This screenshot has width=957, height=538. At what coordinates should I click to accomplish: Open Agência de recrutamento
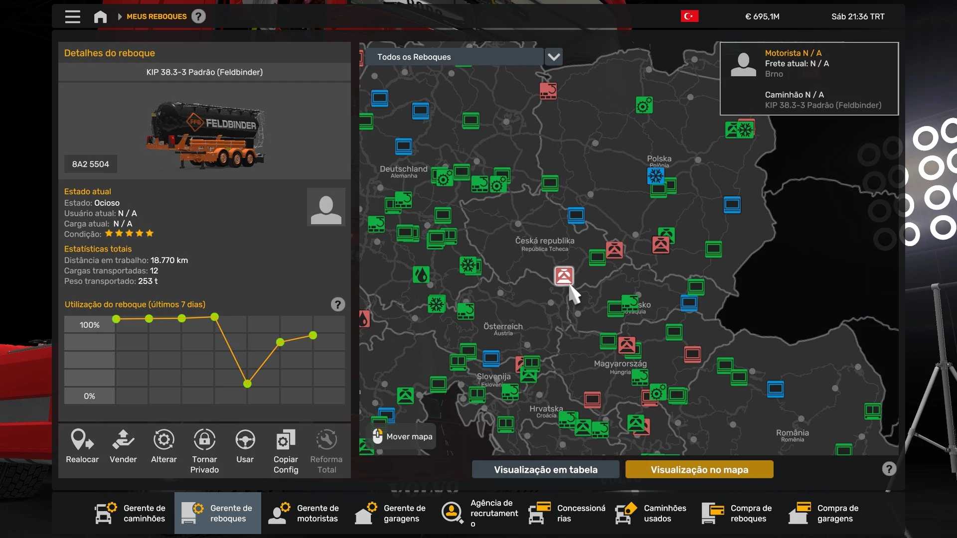click(478, 513)
